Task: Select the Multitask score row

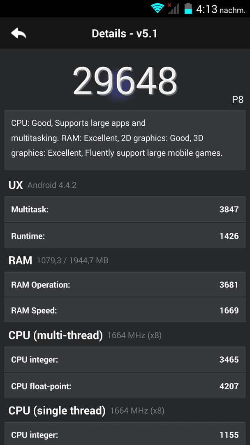Action: (125, 209)
